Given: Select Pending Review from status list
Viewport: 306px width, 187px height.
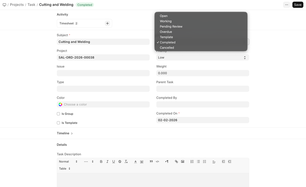Looking at the screenshot, I should pyautogui.click(x=171, y=27).
